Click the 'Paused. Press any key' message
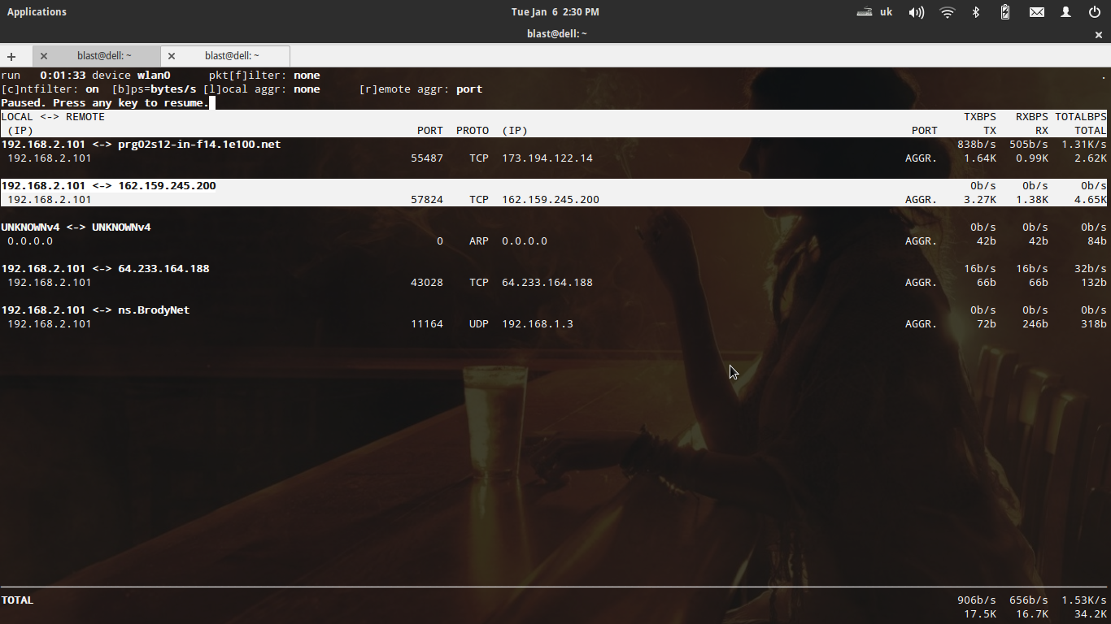 [x=104, y=103]
